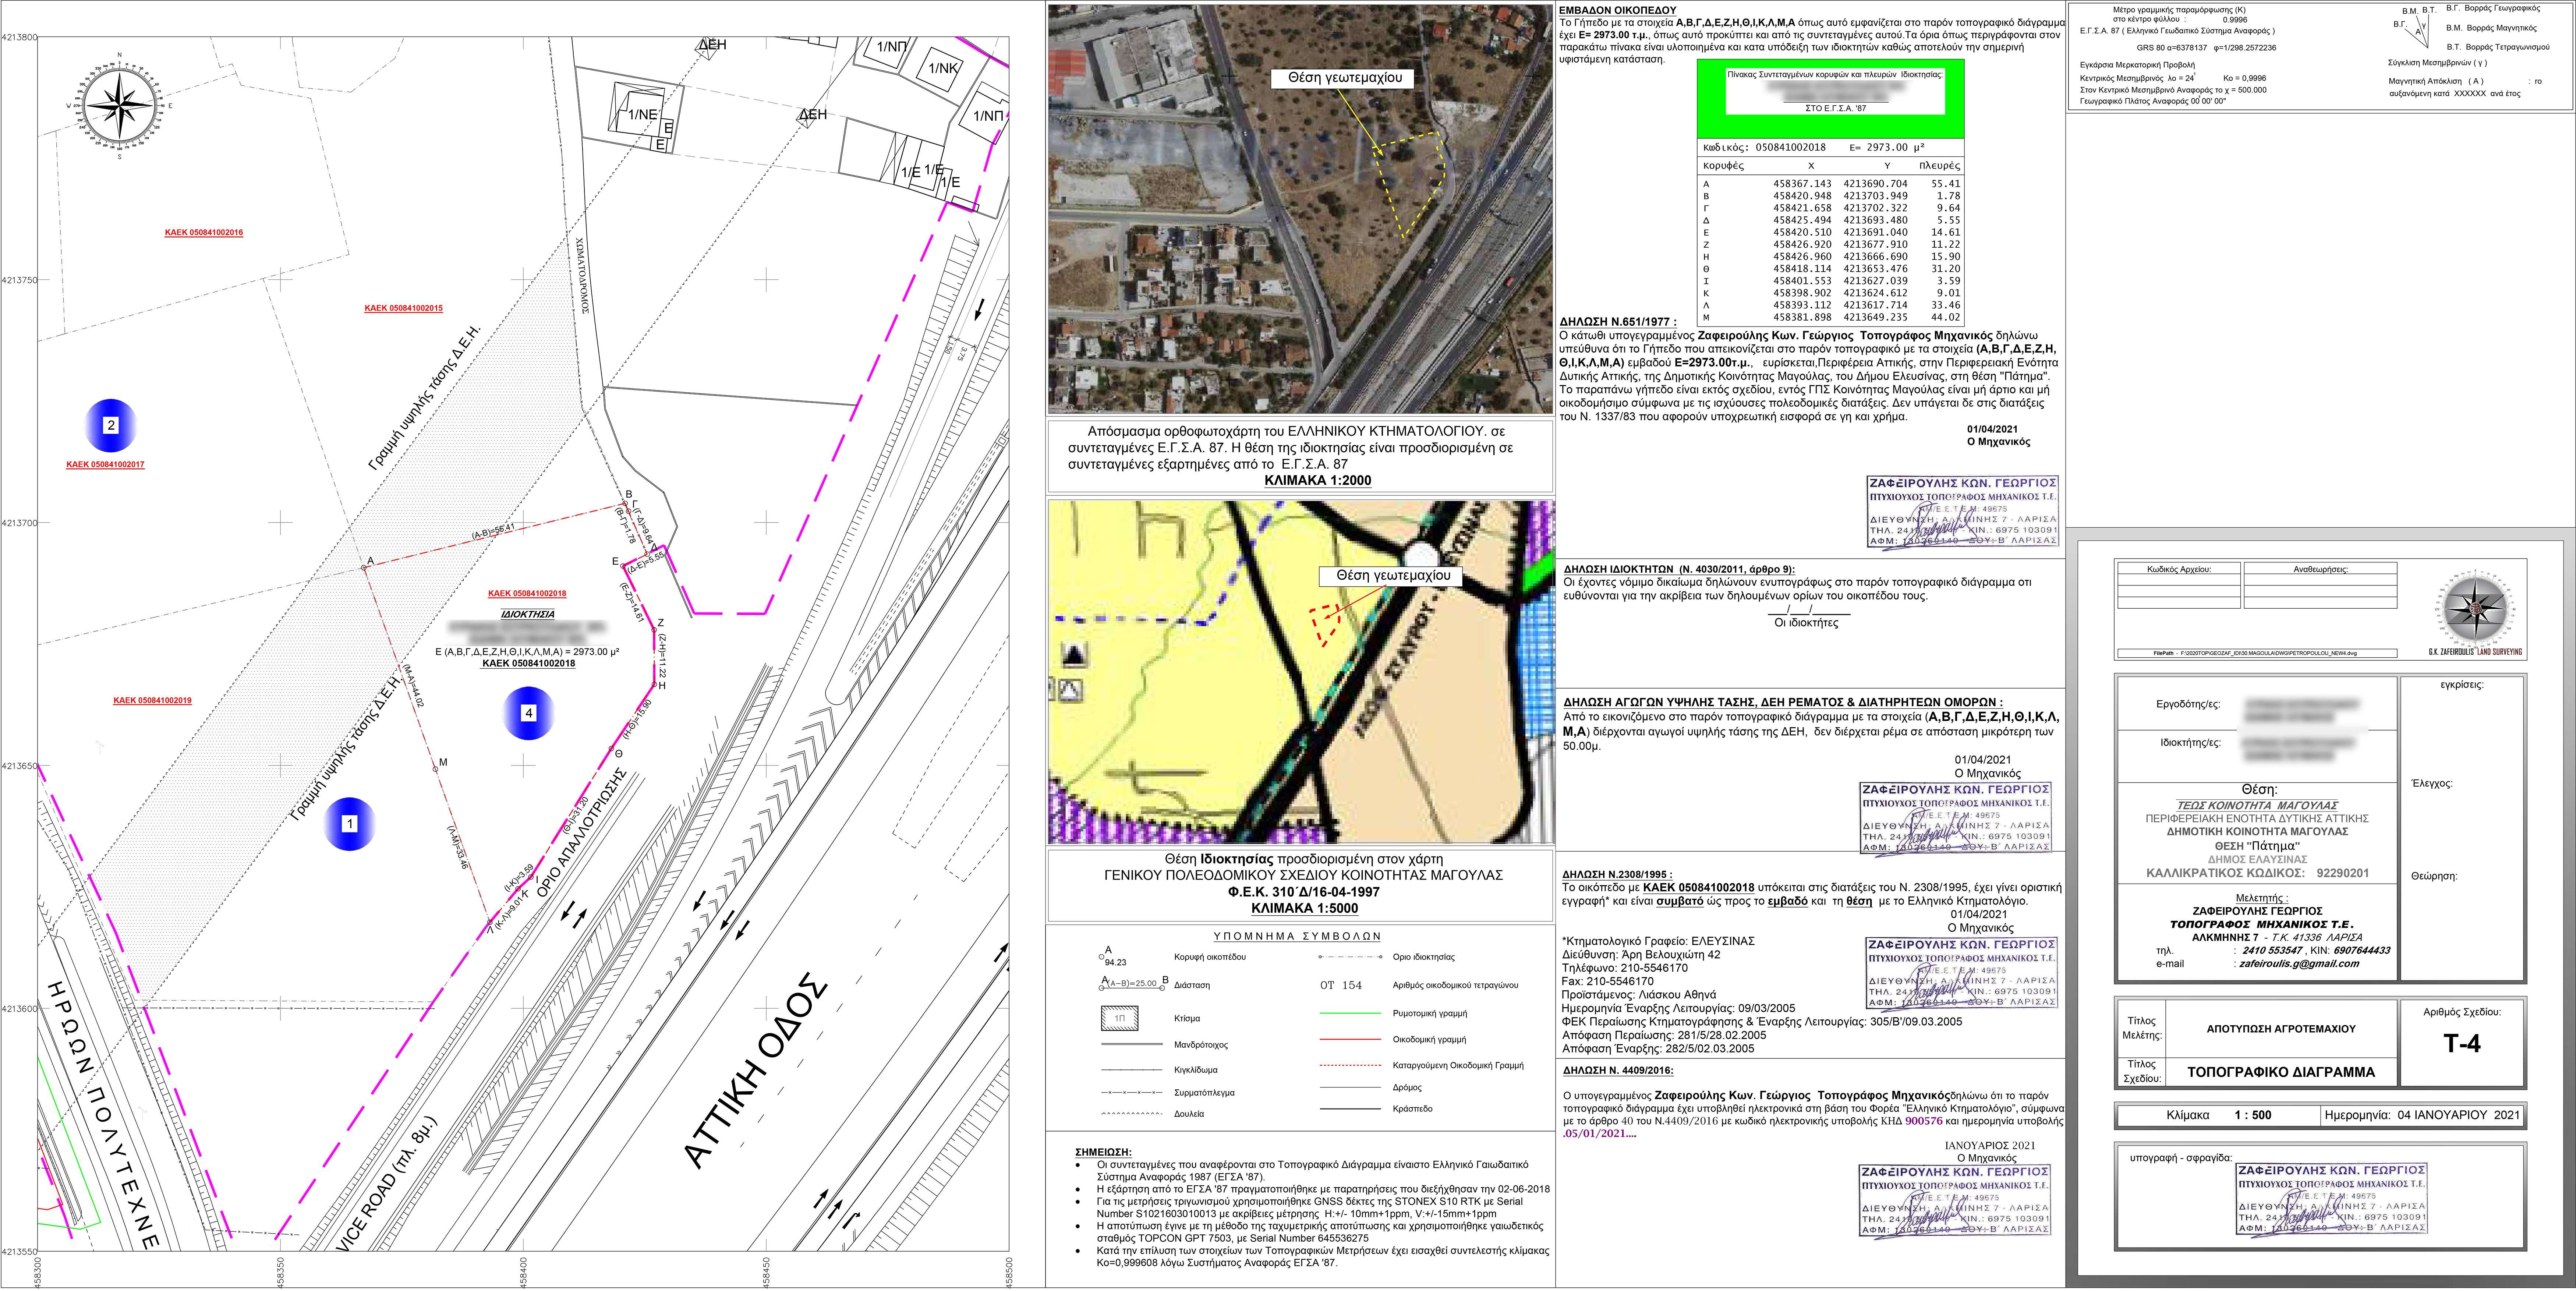
Task: Open the yellow general urban plan map
Action: coord(1301,672)
